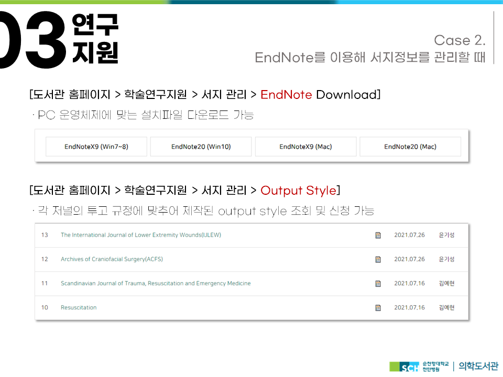
Task: Click red 'EndNote' text in Download heading
Action: tap(286, 95)
